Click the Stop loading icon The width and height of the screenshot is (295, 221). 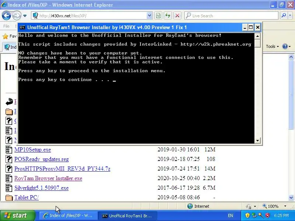coord(177,16)
